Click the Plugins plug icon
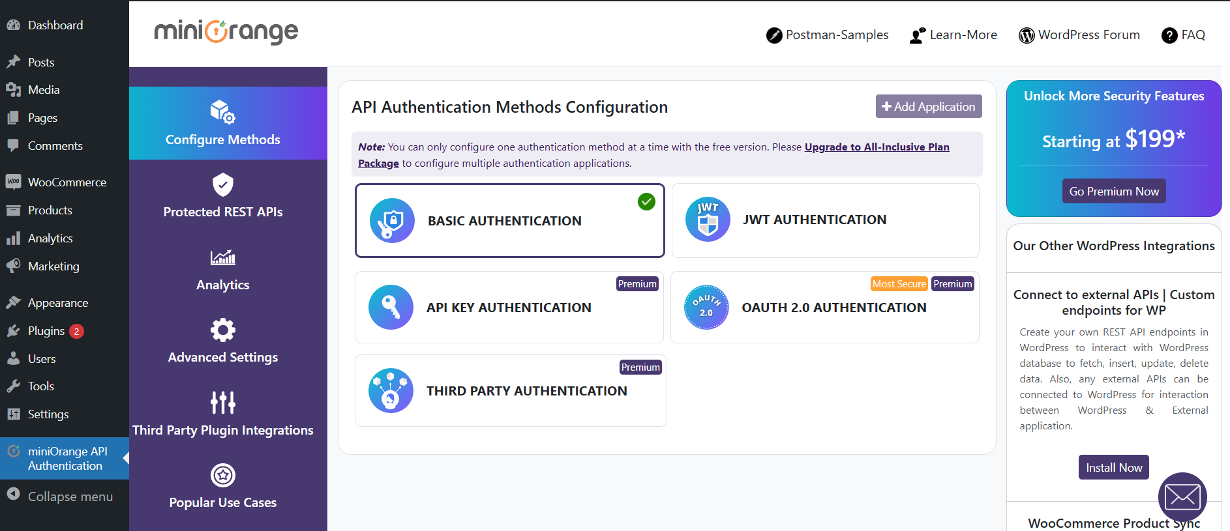The height and width of the screenshot is (531, 1230). tap(13, 331)
